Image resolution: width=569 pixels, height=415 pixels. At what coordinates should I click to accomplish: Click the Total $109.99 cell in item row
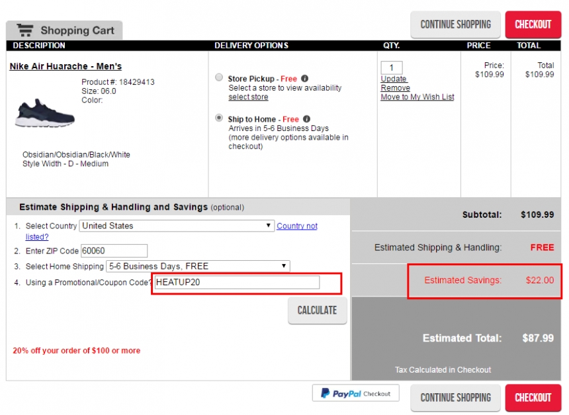pyautogui.click(x=540, y=69)
